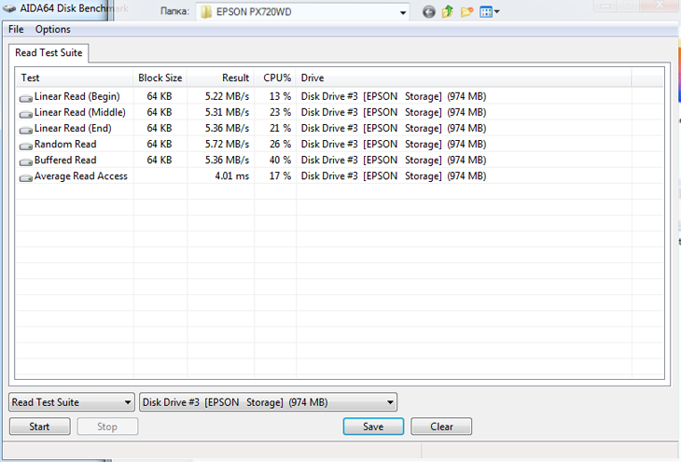Click the back arrow icon in background dialog
The height and width of the screenshot is (462, 681).
pos(429,12)
